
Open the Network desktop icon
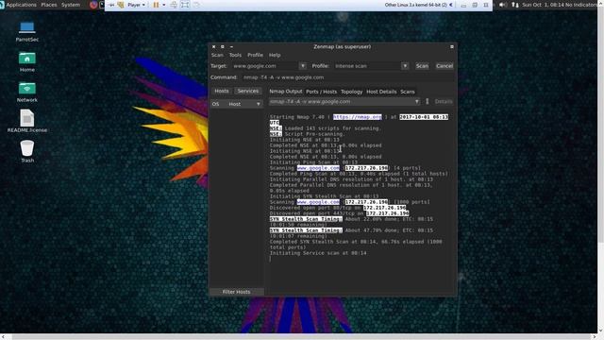click(27, 92)
